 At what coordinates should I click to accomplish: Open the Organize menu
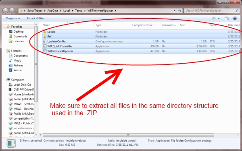[x=13, y=19]
